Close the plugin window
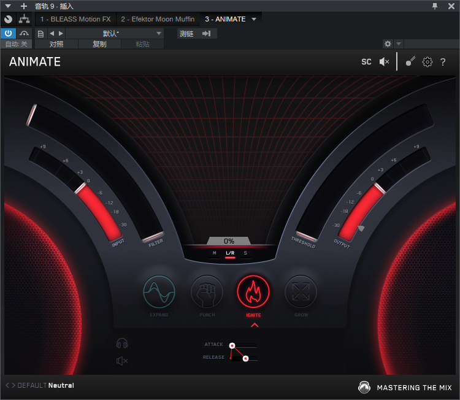The width and height of the screenshot is (460, 400). [451, 6]
